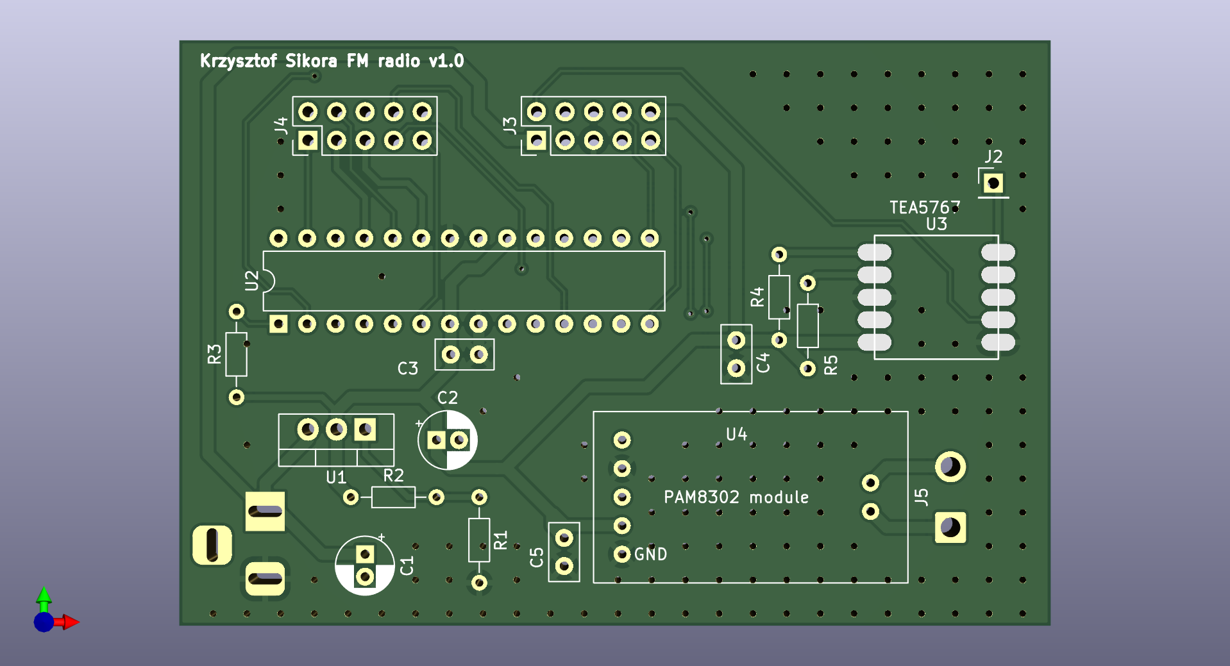Select the 'TEA5767' silkscreen text
This screenshot has height=666, width=1230.
point(924,208)
